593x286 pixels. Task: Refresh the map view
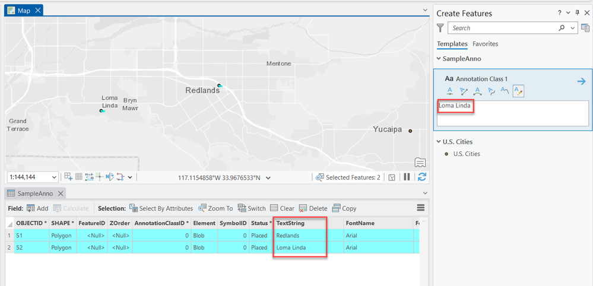[422, 177]
